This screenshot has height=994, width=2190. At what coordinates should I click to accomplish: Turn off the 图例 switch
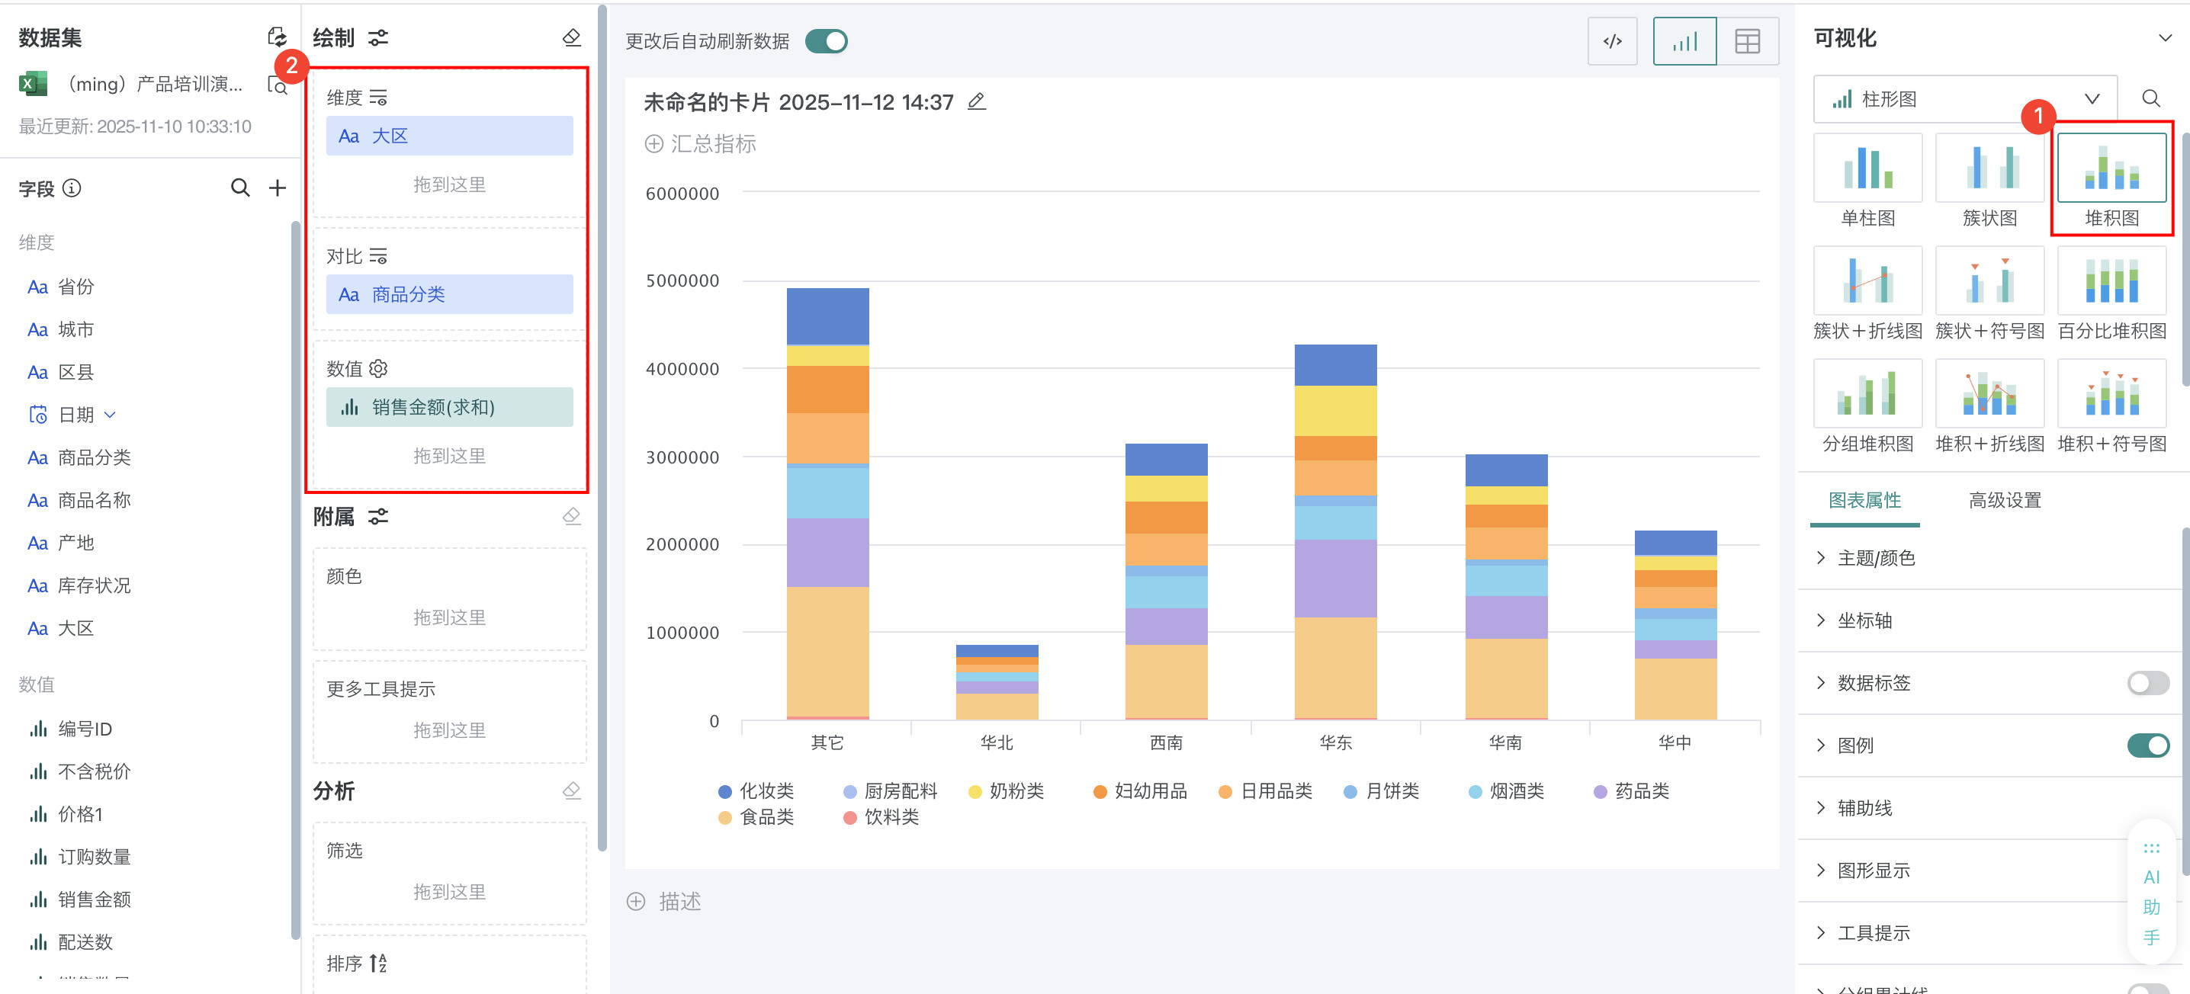(x=2147, y=745)
